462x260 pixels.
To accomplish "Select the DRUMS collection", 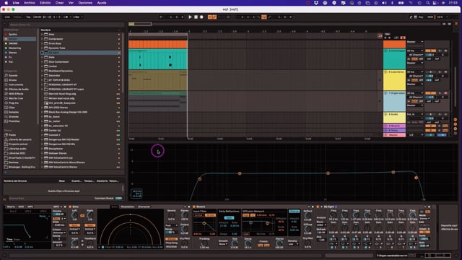I will coord(13,43).
